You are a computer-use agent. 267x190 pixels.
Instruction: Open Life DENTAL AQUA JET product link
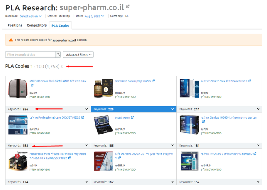144,154
